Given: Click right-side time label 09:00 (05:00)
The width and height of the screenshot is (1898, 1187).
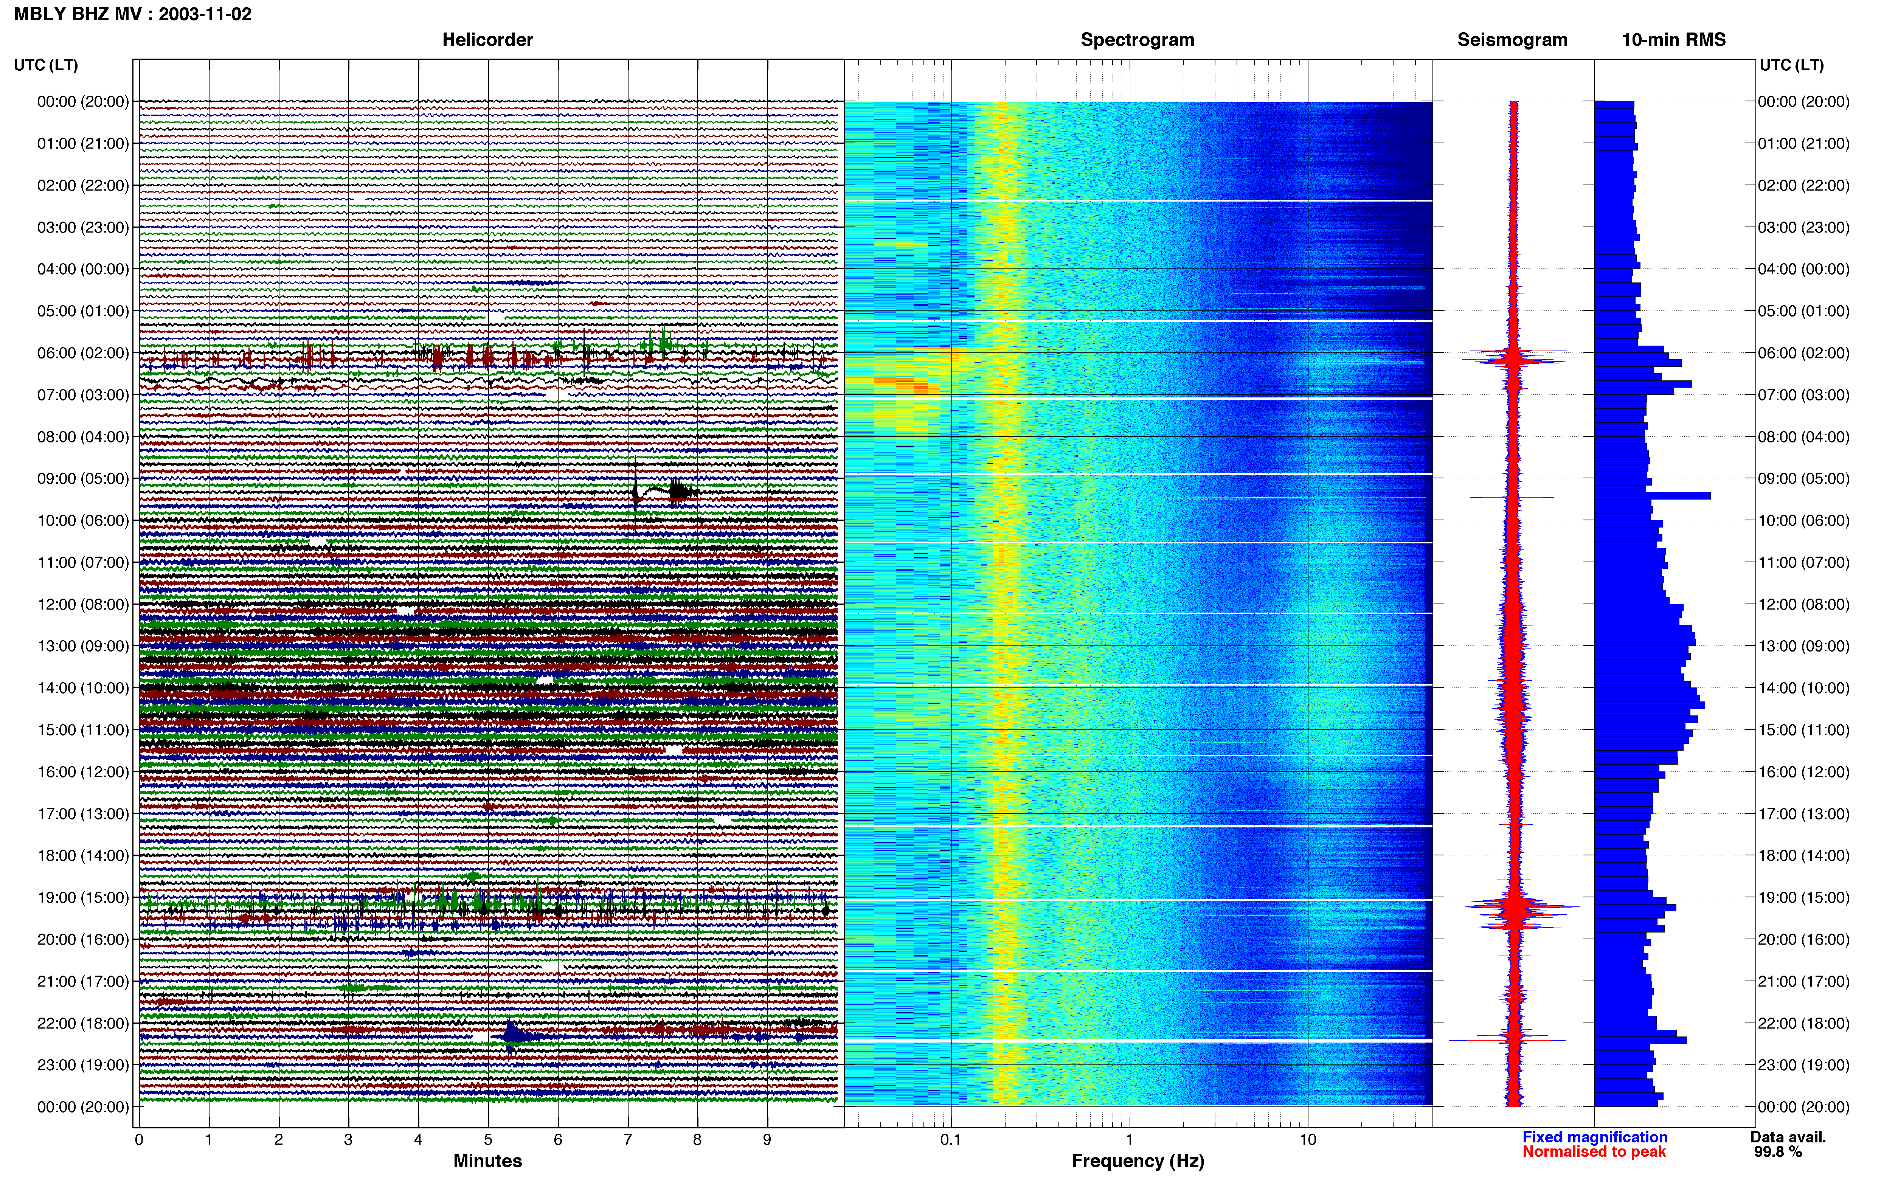Looking at the screenshot, I should click(1804, 479).
